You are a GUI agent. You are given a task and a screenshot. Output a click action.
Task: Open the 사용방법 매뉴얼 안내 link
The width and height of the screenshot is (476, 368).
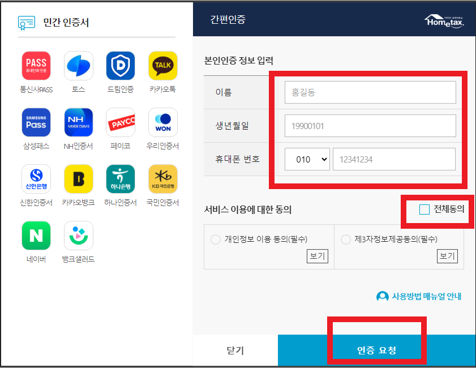427,296
